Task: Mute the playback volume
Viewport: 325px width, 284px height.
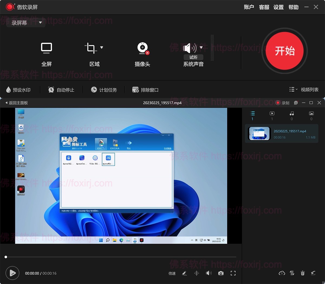Action: coord(209,273)
